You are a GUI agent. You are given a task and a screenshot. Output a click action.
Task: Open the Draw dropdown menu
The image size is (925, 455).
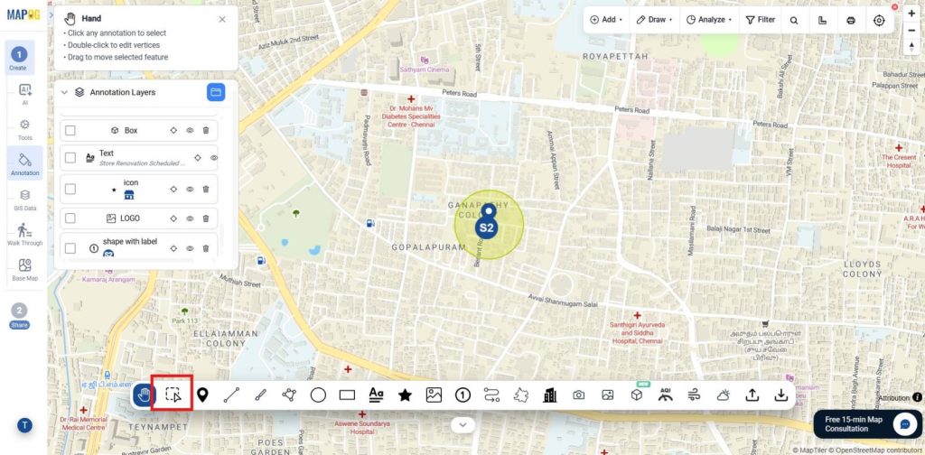click(x=654, y=20)
